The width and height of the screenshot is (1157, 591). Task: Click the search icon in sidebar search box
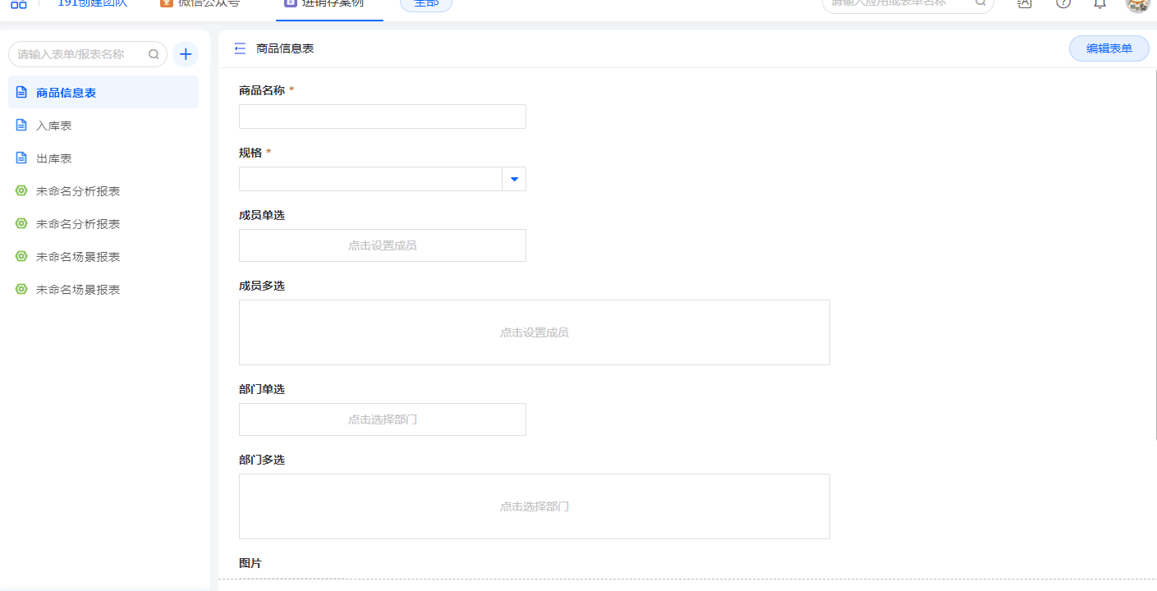click(x=154, y=54)
